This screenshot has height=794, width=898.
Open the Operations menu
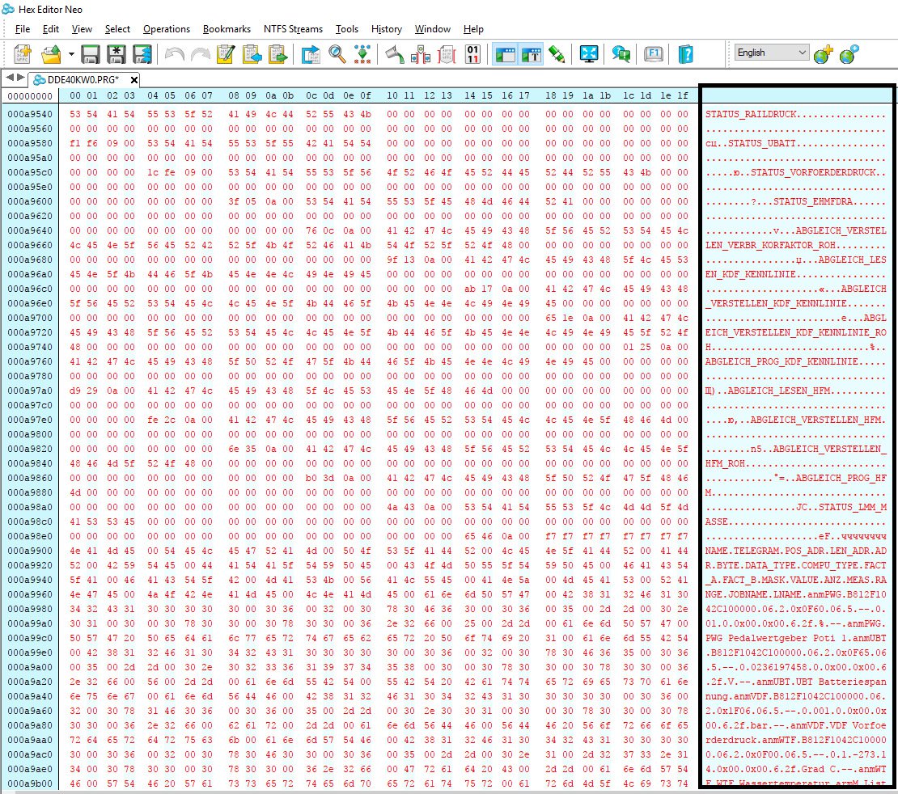tap(166, 29)
